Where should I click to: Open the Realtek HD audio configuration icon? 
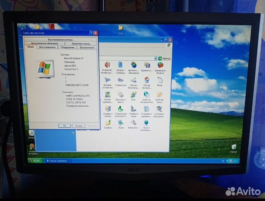click(x=108, y=66)
